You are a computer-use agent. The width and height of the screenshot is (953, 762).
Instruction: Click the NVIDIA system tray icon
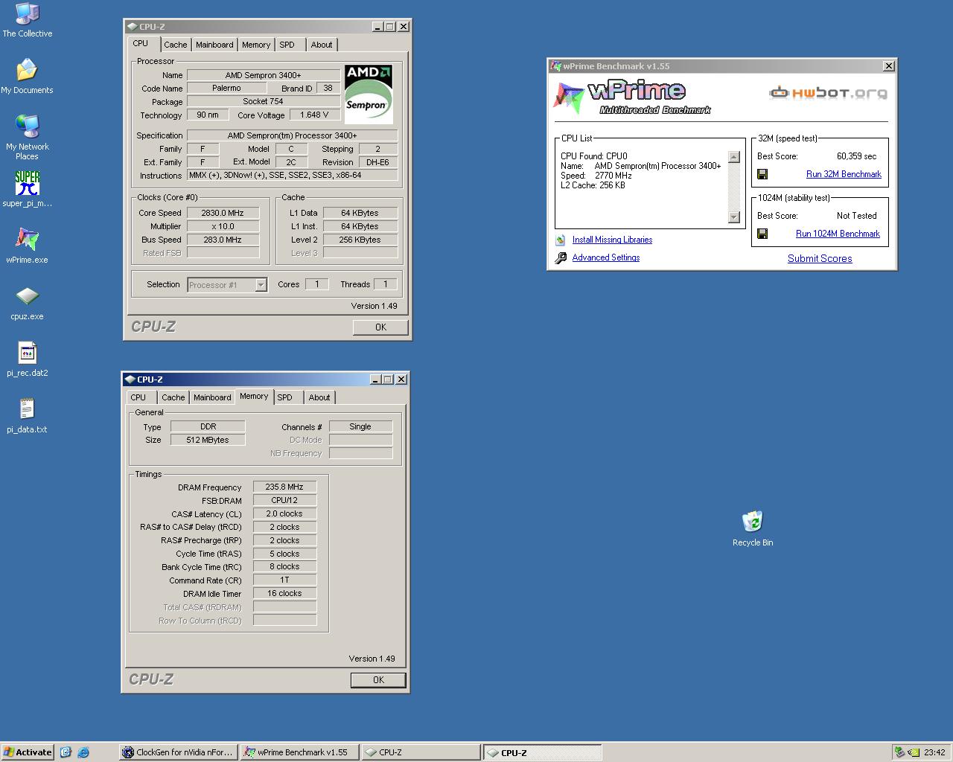(913, 752)
